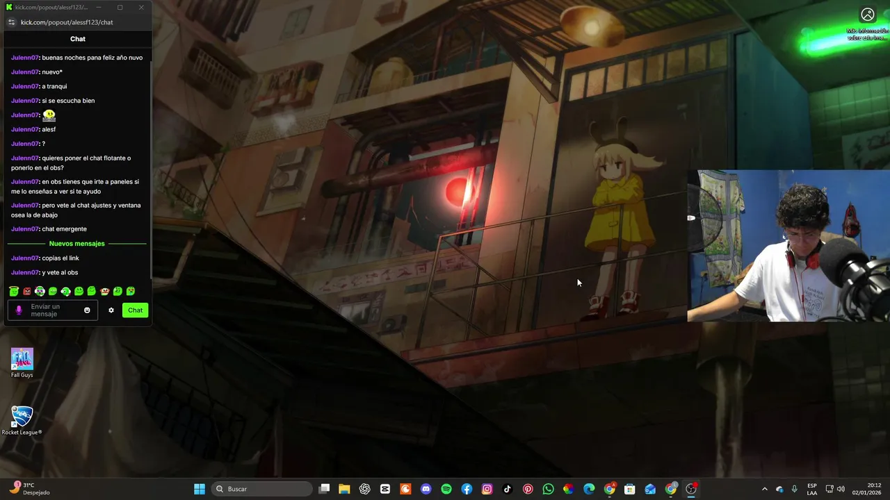Viewport: 890px width, 500px height.
Task: Open Pinterest from taskbar
Action: (528, 489)
